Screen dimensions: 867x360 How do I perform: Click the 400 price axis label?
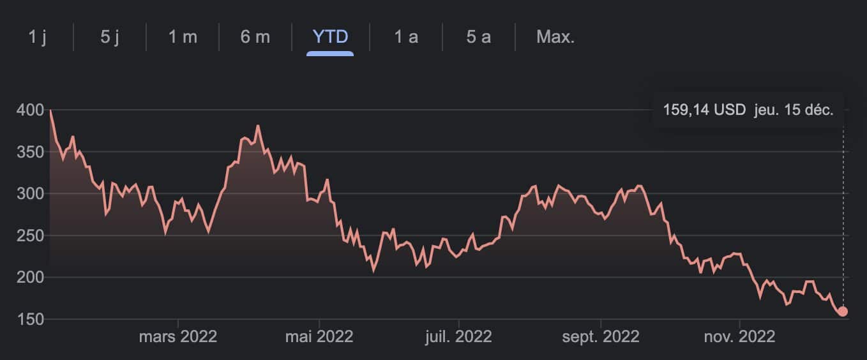coord(30,110)
